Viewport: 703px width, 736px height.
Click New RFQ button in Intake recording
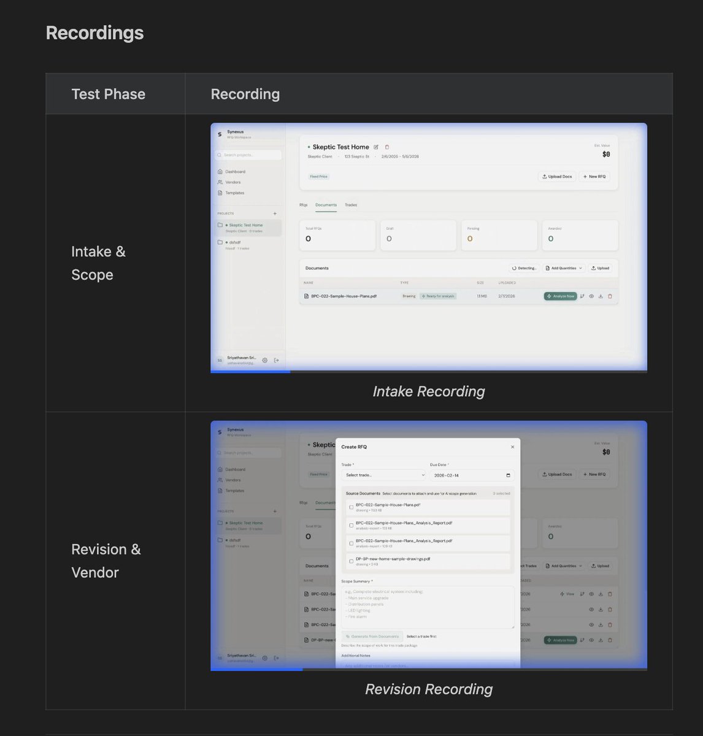coord(594,177)
